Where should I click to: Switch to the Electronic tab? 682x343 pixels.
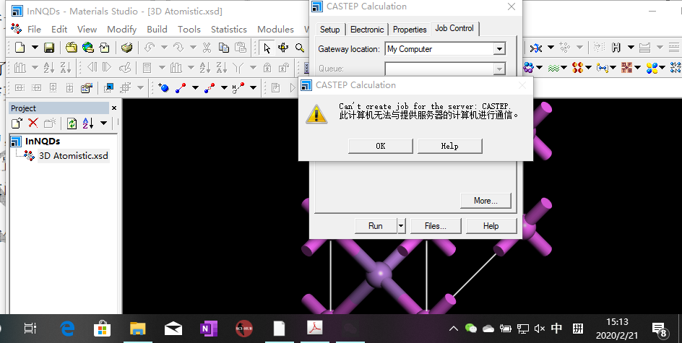coord(367,30)
